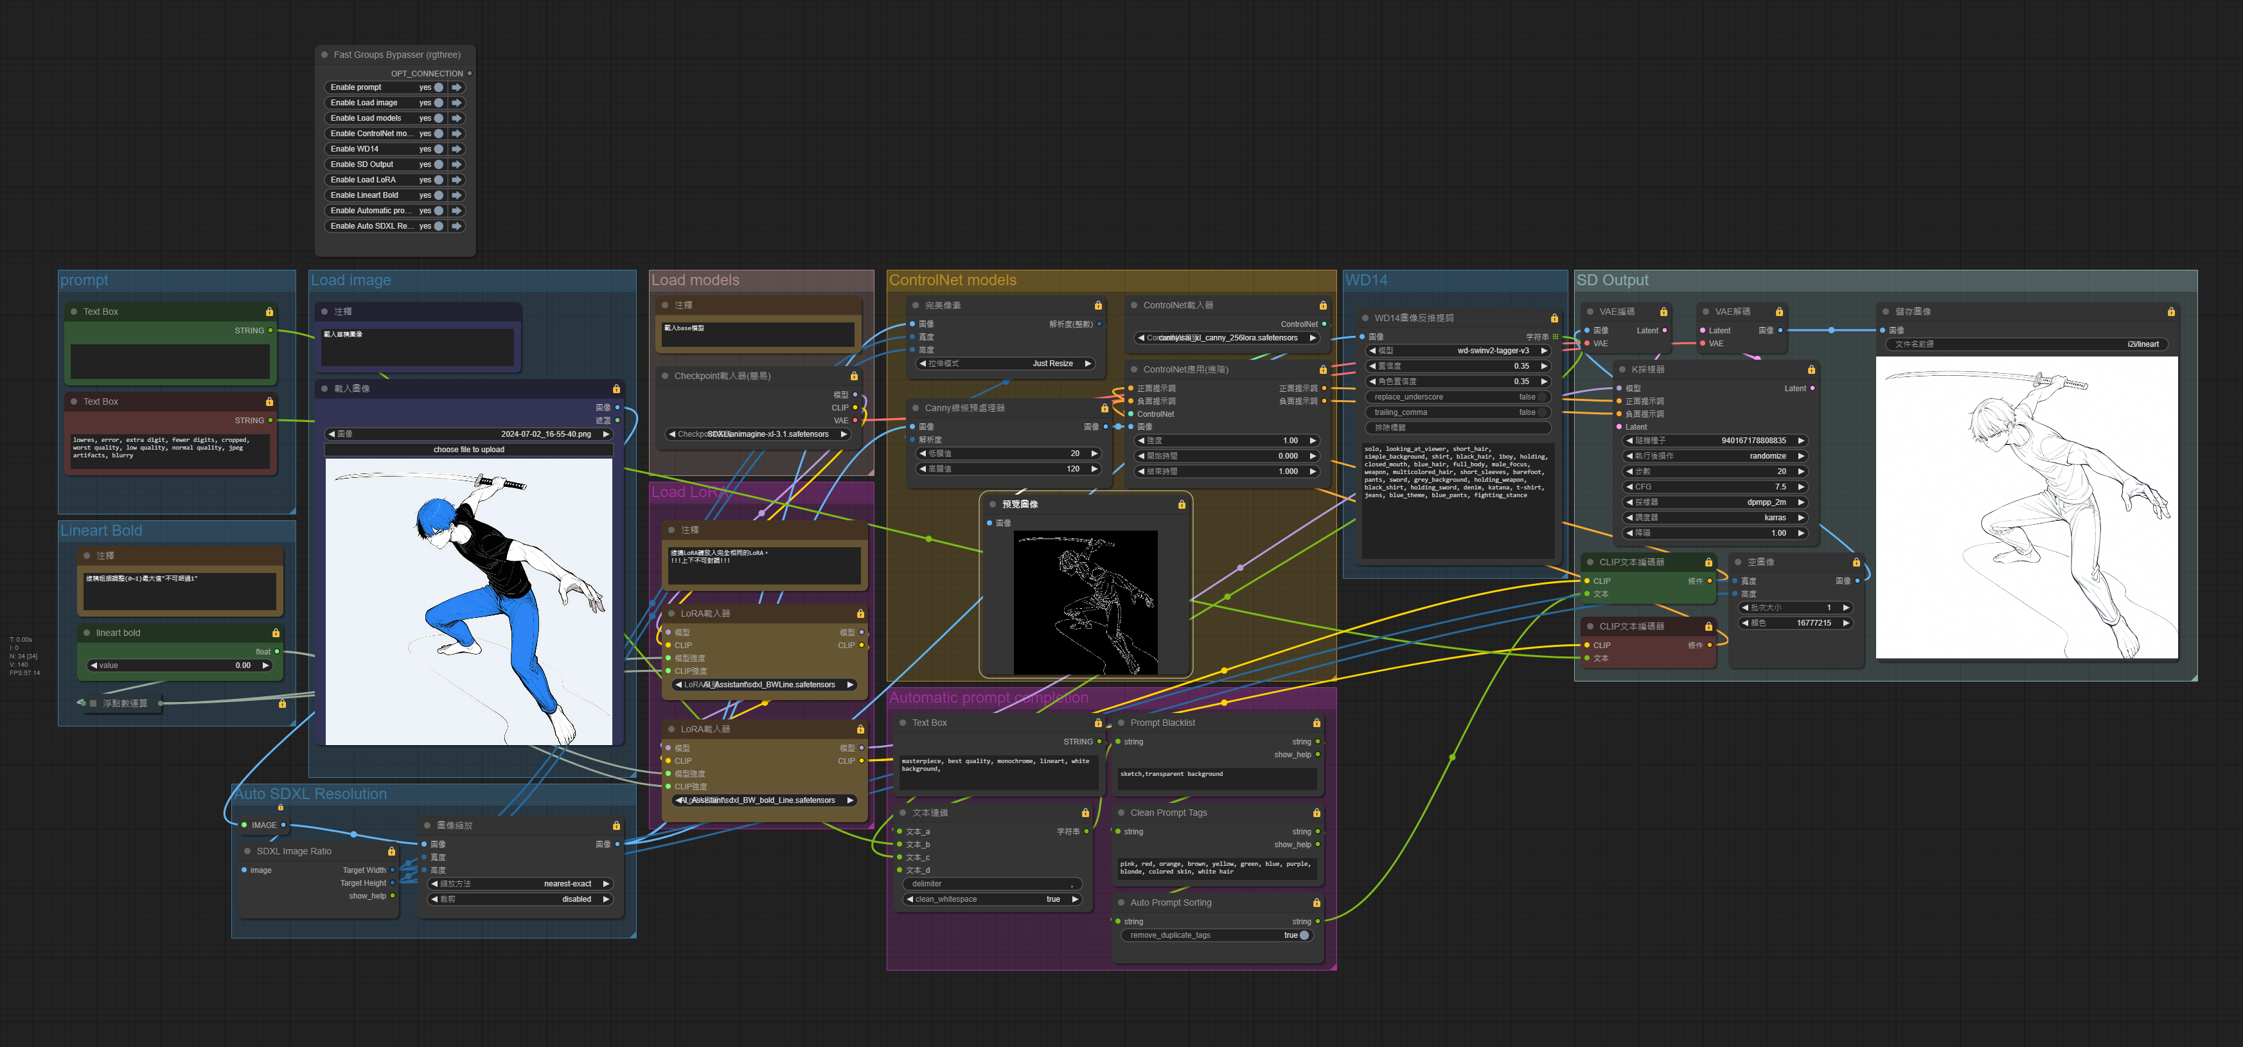2243x1047 pixels.
Task: Collapse Fast Groups Bypasser node via title dot
Action: (x=324, y=55)
